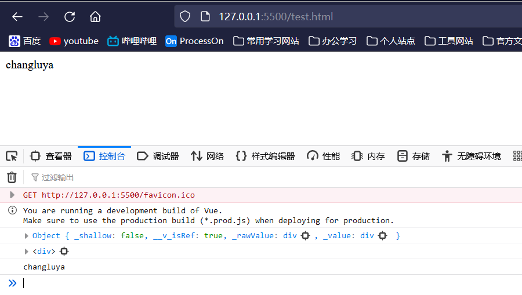The height and width of the screenshot is (295, 522).
Task: Switch to the 无障碍环境 accessibility tab
Action: (x=472, y=156)
